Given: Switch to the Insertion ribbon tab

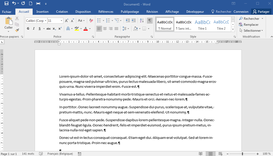Looking at the screenshot, I should point(42,12).
